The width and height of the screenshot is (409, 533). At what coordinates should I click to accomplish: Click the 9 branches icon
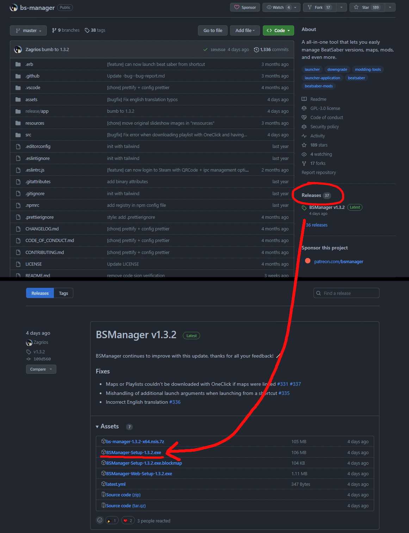tap(55, 30)
